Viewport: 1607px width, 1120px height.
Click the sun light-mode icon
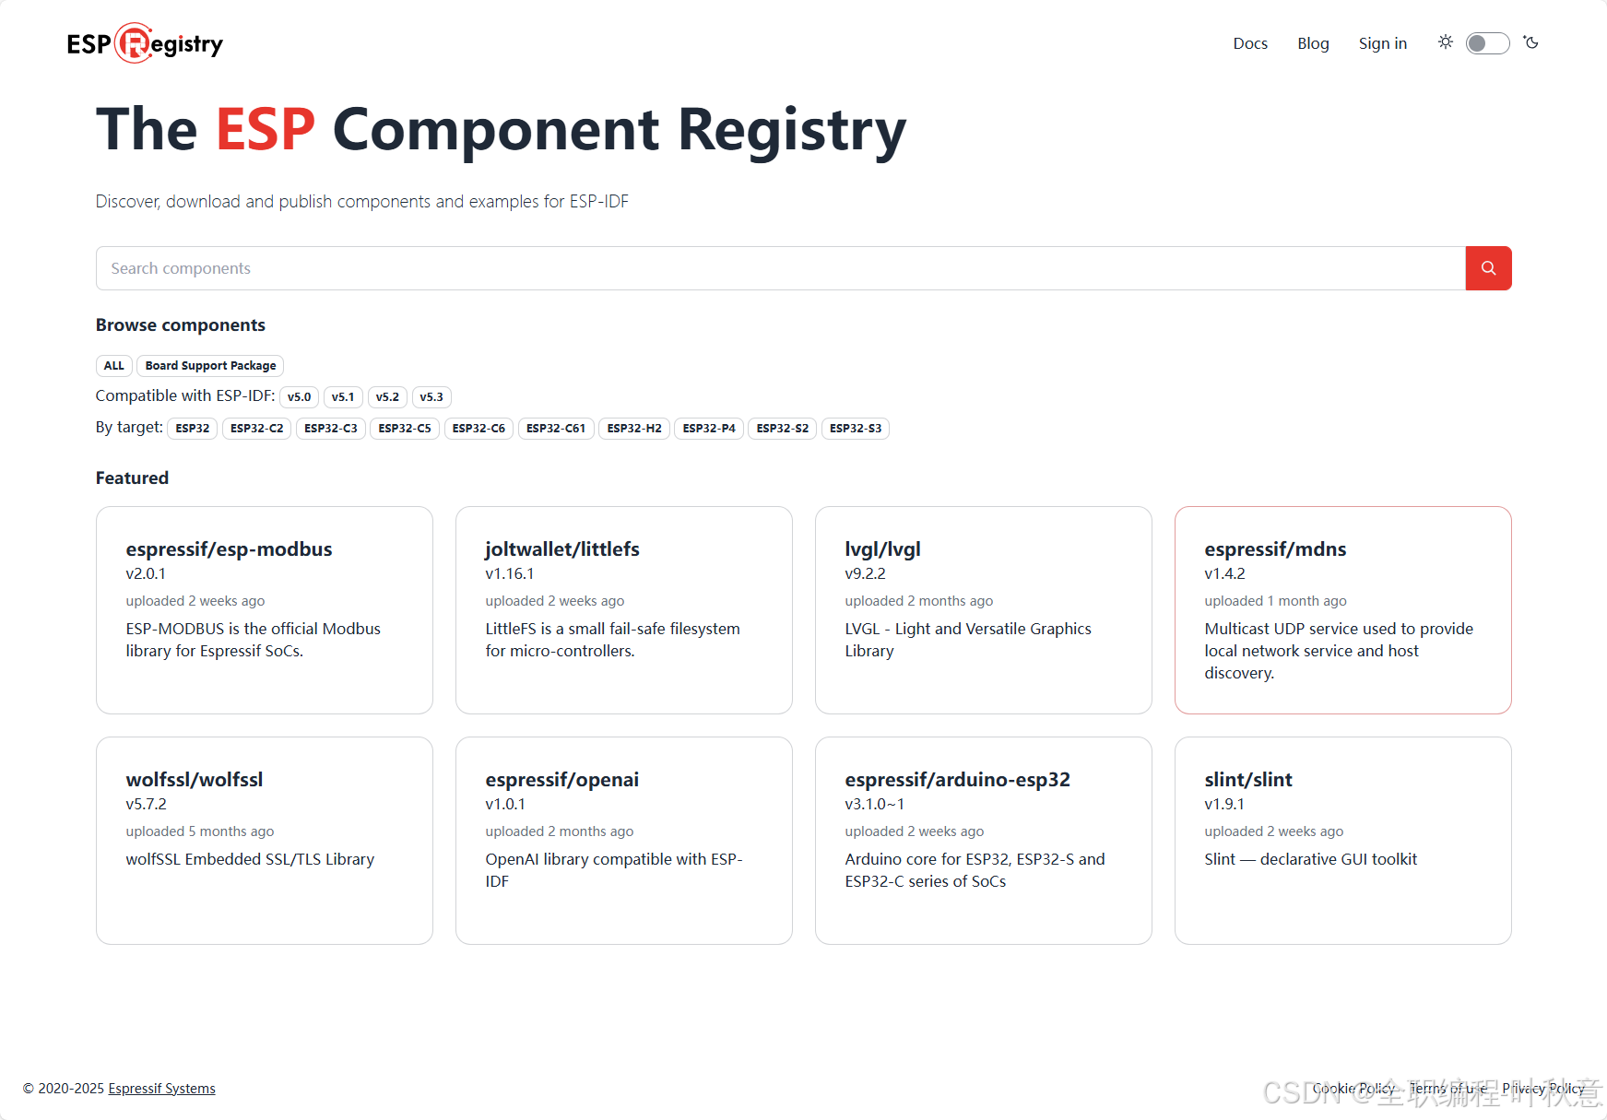point(1445,42)
